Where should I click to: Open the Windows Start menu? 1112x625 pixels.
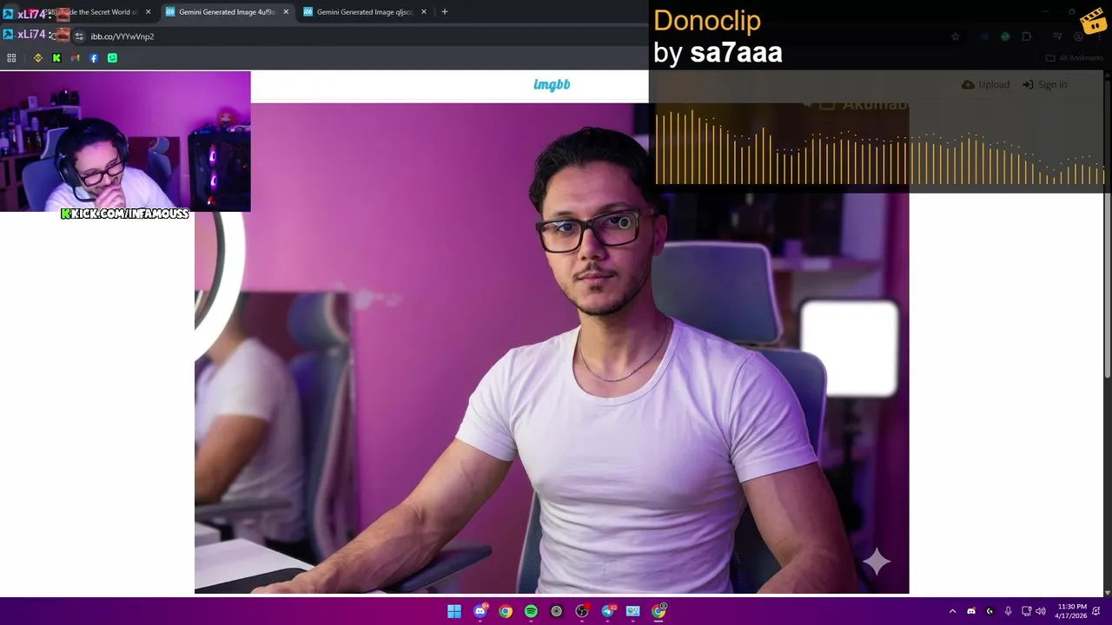454,612
